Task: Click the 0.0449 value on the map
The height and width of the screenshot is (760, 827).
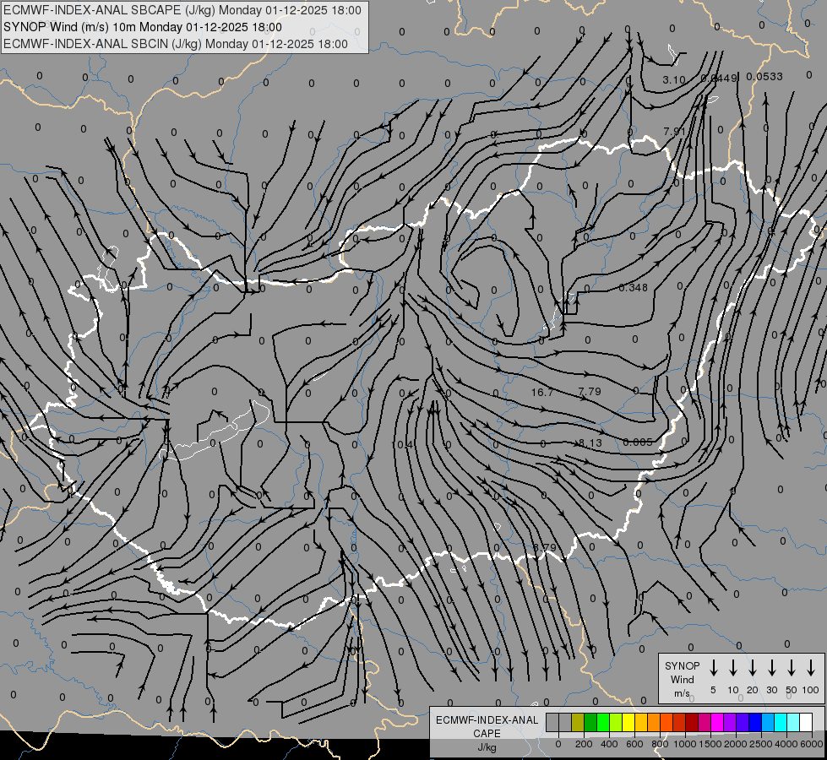Action: (x=718, y=78)
